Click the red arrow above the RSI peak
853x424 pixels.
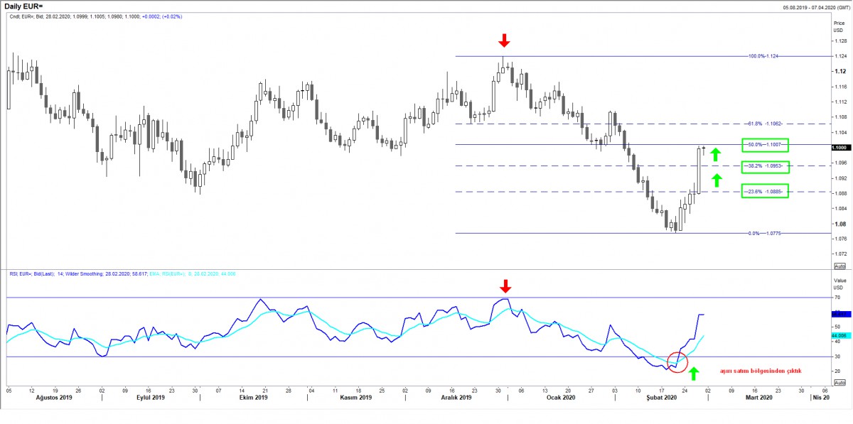coord(505,286)
